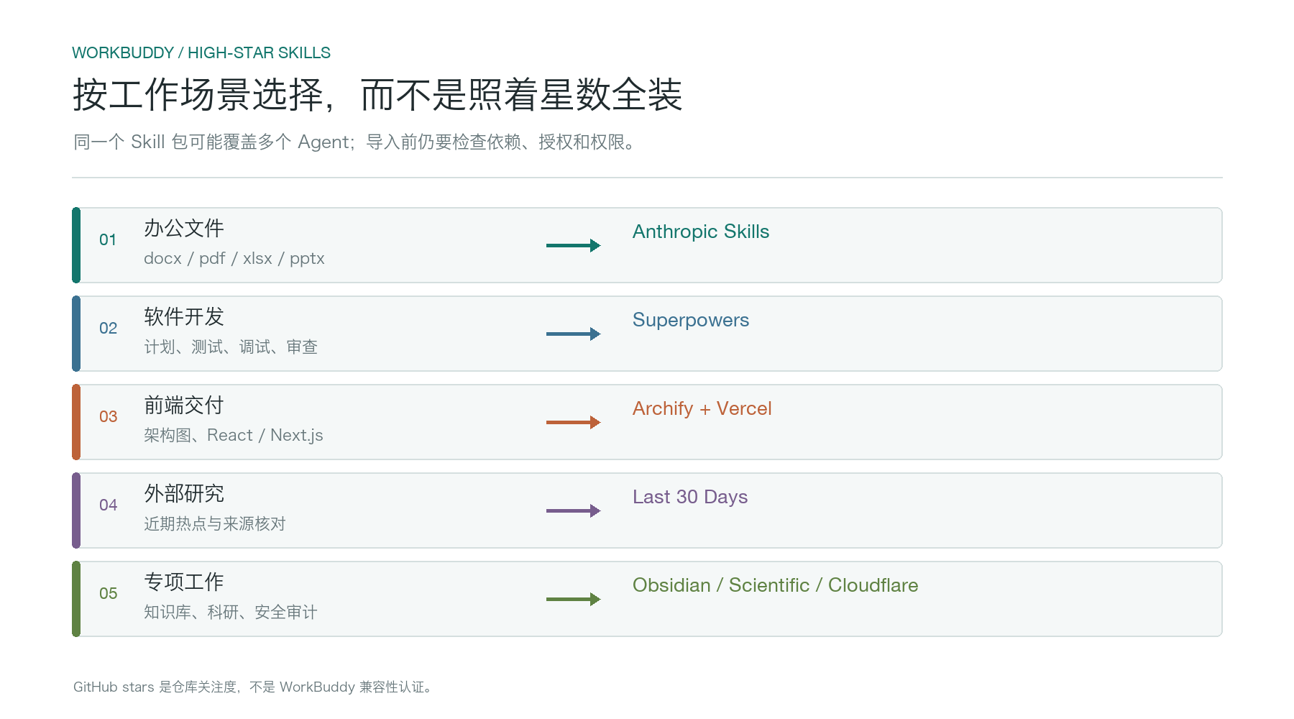
Task: Click the arrow in the 前端交付 row
Action: (x=573, y=422)
